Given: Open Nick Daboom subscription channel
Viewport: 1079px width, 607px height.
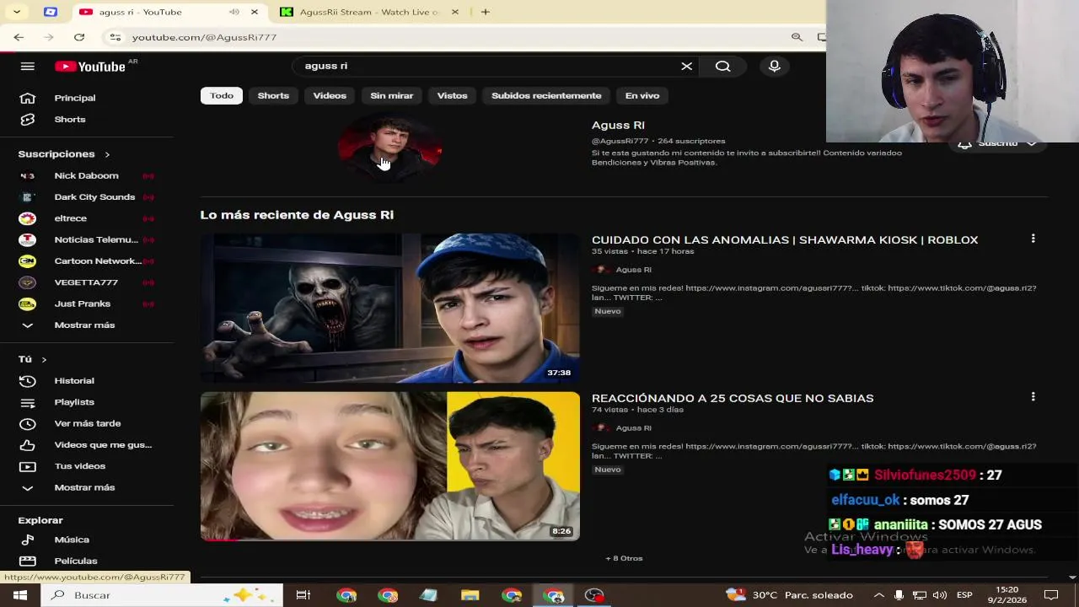Looking at the screenshot, I should pyautogui.click(x=87, y=175).
